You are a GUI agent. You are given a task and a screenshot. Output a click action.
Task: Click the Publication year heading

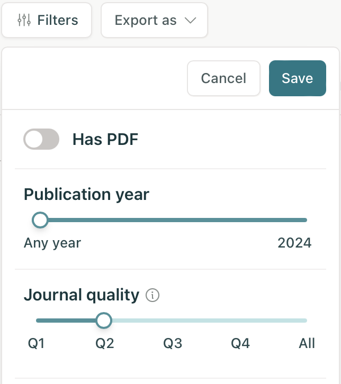pos(86,195)
